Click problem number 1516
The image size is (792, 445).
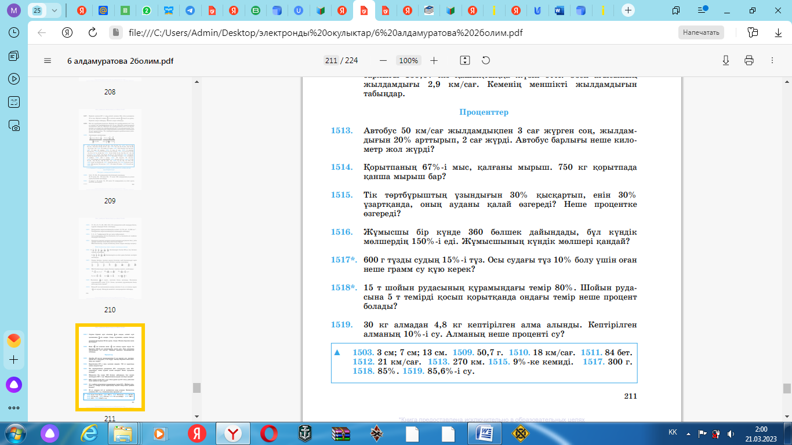pos(342,232)
